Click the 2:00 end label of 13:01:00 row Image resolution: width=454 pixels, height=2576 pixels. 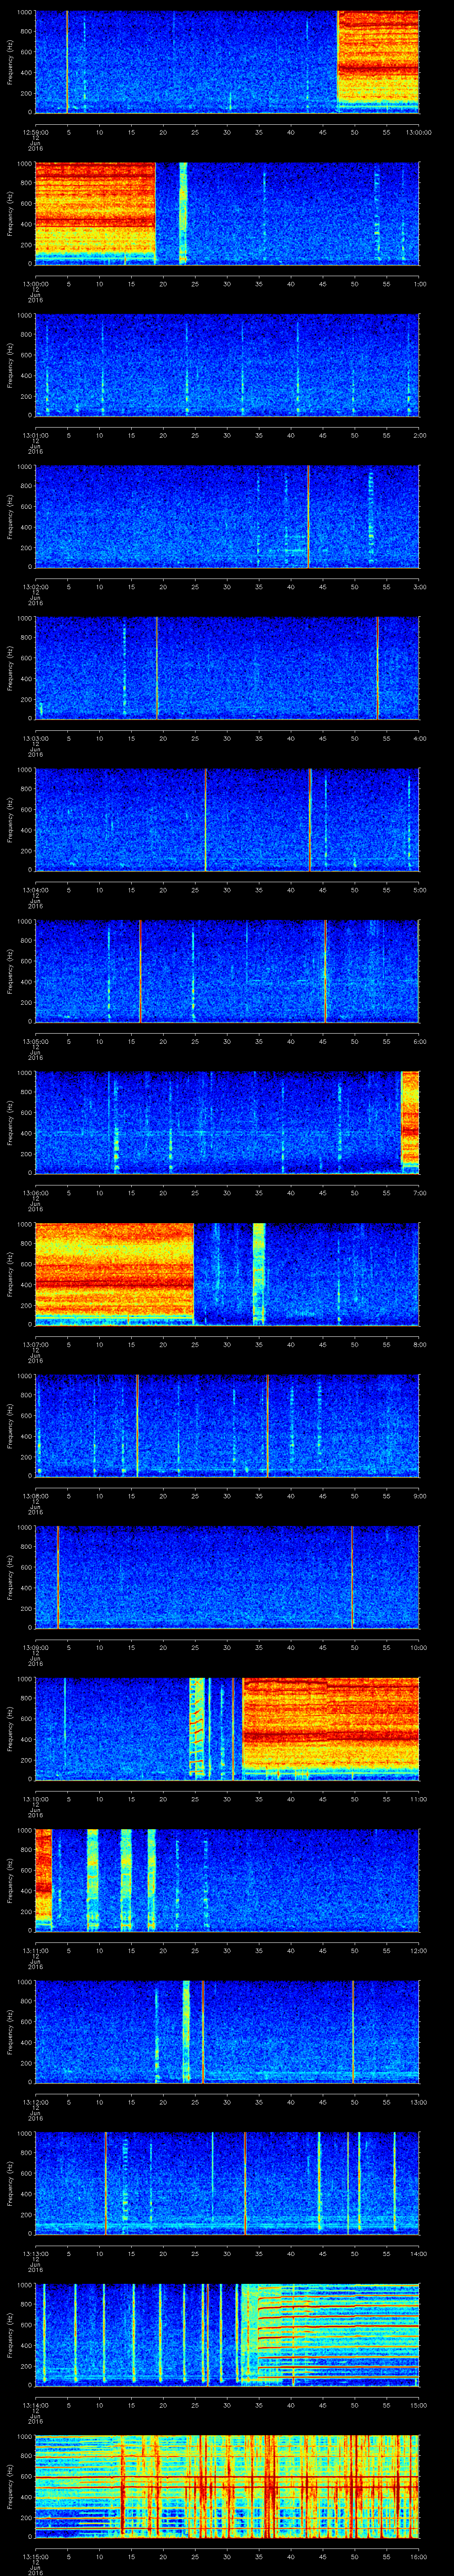coord(419,435)
